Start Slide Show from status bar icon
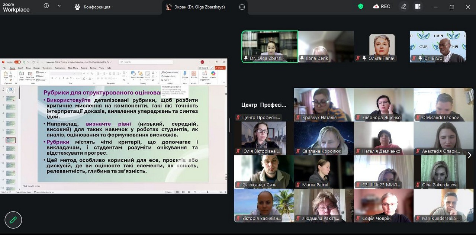Screen dimensions: 476x235 tap(195, 192)
